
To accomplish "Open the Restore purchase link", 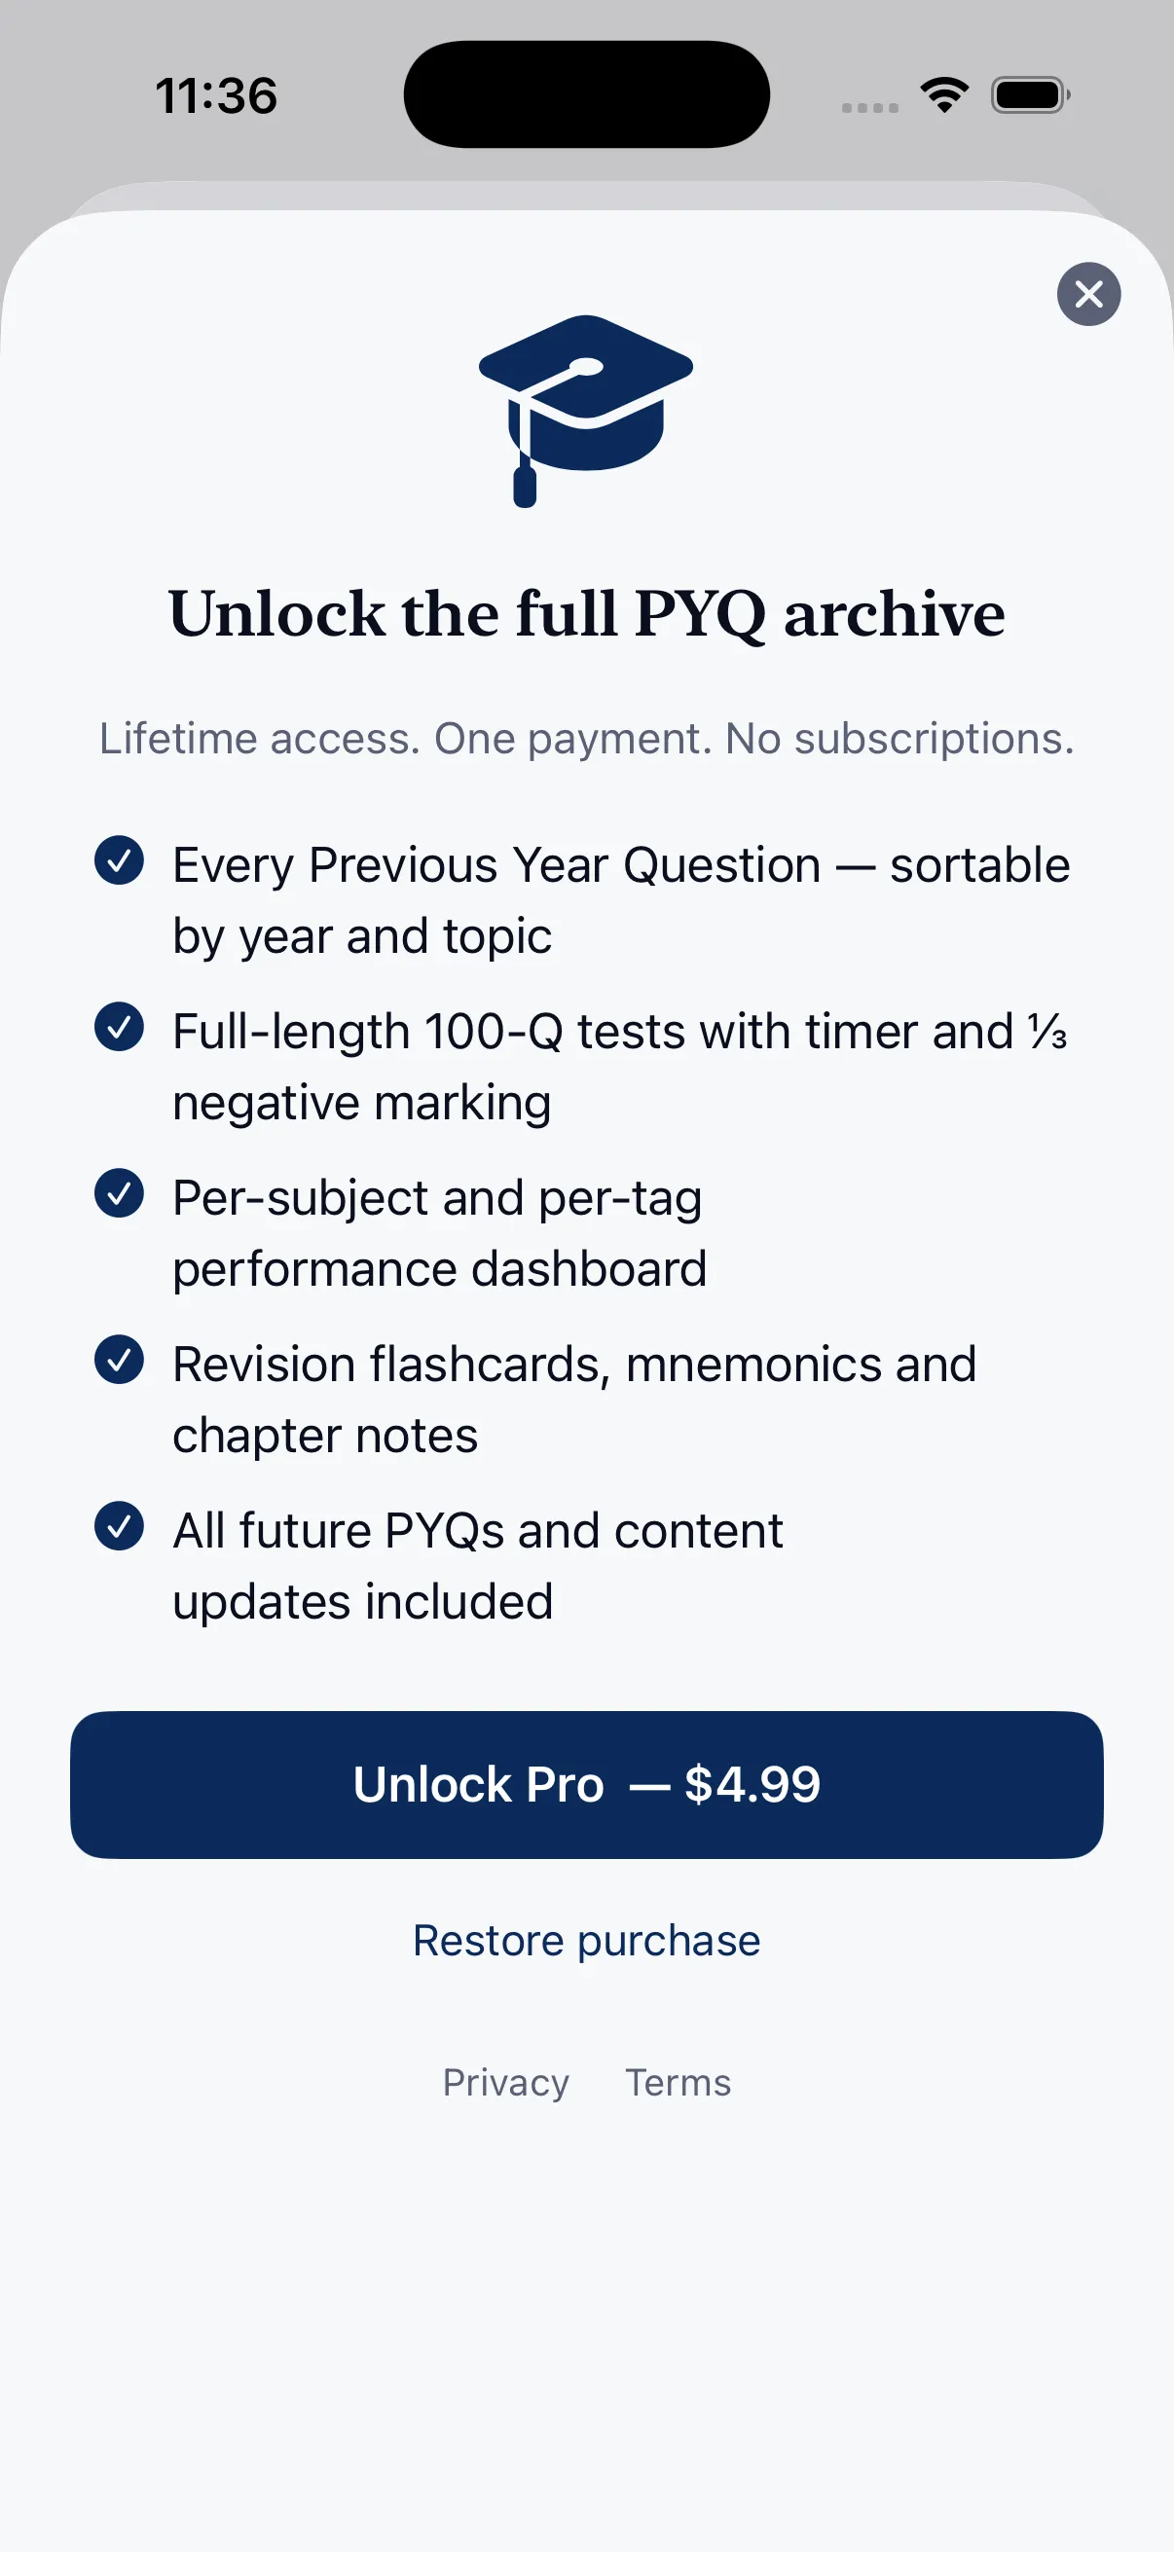I will [586, 1940].
